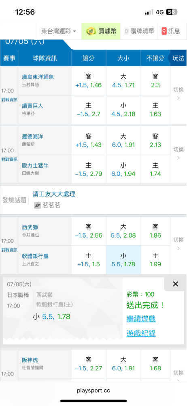Switch play type for 廣島東洋鯉魚 game
Image resolution: width=187 pixels, height=406 pixels.
pyautogui.click(x=178, y=94)
